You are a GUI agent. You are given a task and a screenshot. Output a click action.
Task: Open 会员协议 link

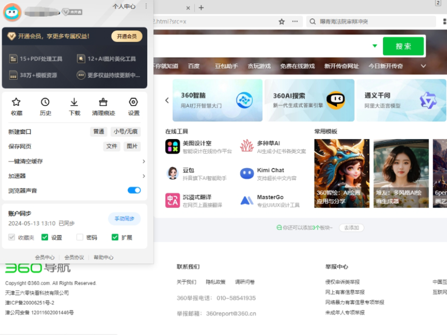(x=74, y=257)
